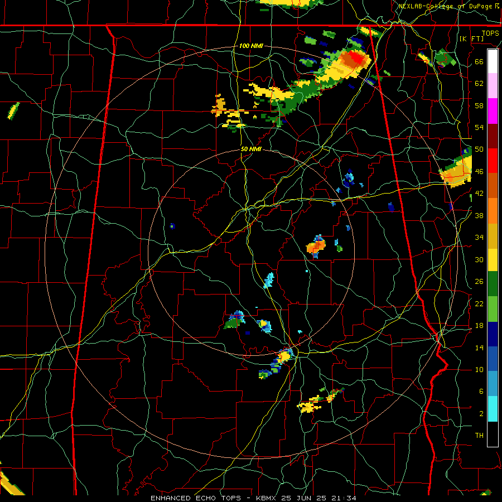This screenshot has height=502, width=502.
Task: Select the magenta swatch in the tops legend
Action: [493, 111]
